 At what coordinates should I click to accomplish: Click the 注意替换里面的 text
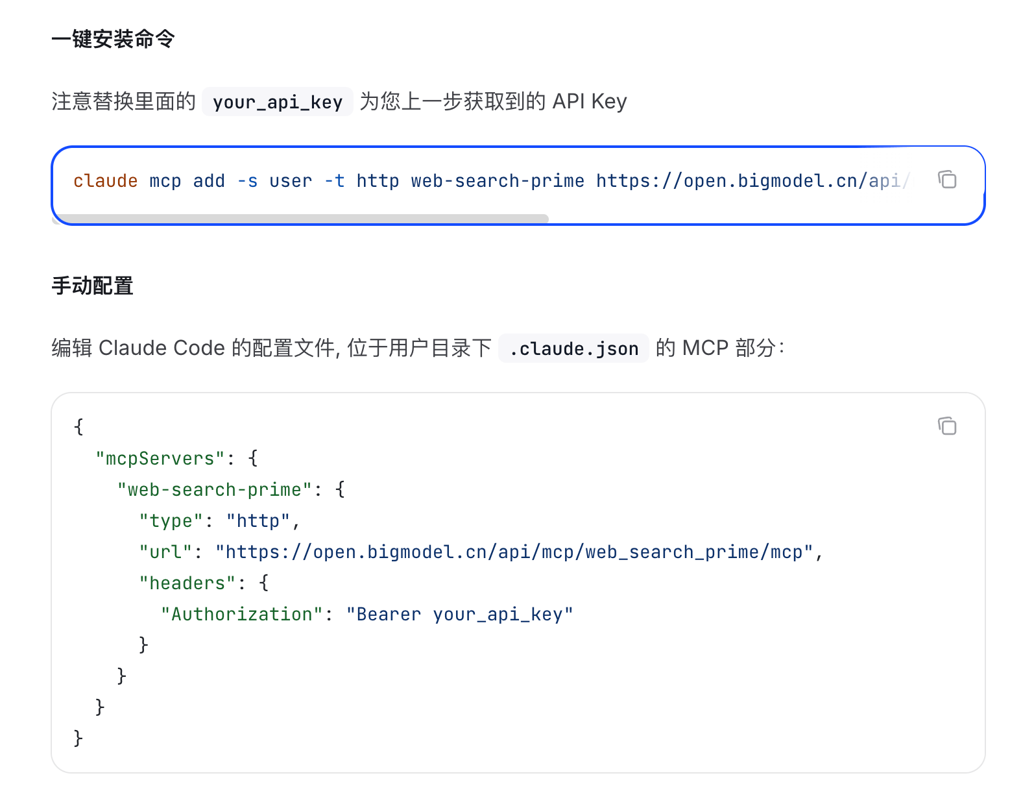click(124, 102)
